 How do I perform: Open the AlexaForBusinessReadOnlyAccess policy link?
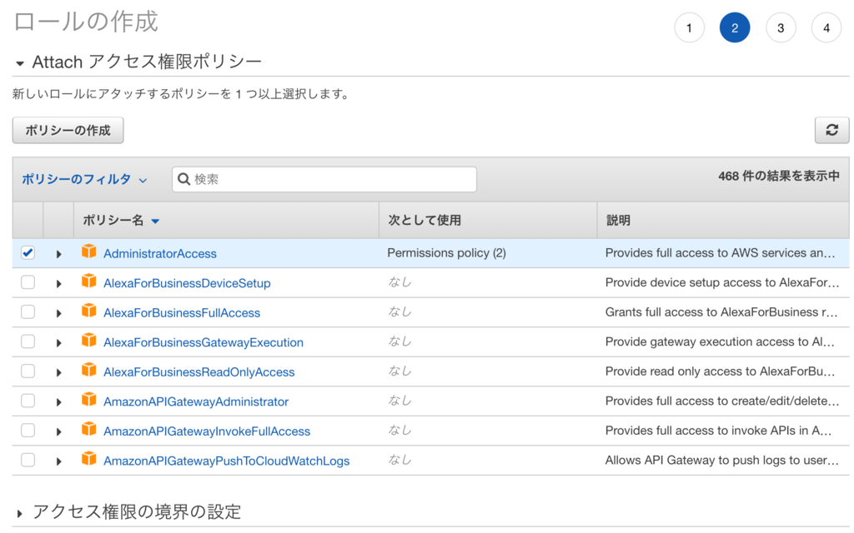click(198, 372)
